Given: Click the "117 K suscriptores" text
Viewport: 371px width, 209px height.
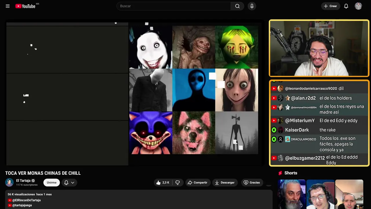Looking at the screenshot, I should (27, 185).
